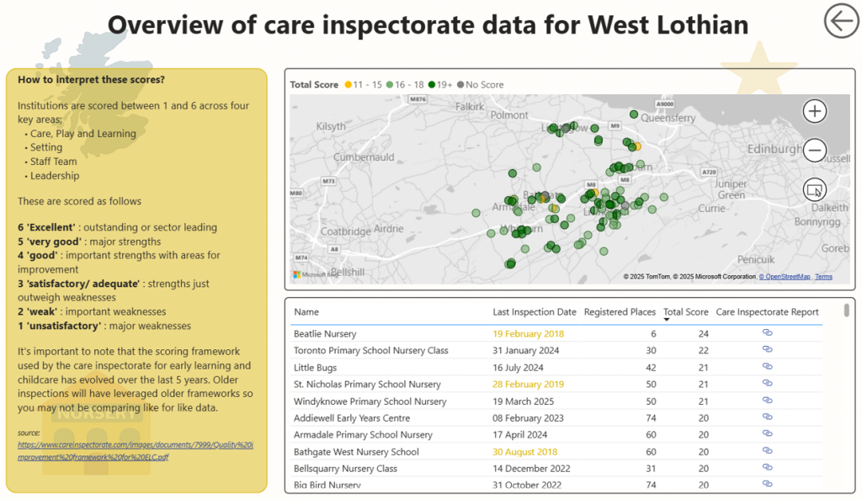Click the date 17 April 2024

[x=520, y=434]
